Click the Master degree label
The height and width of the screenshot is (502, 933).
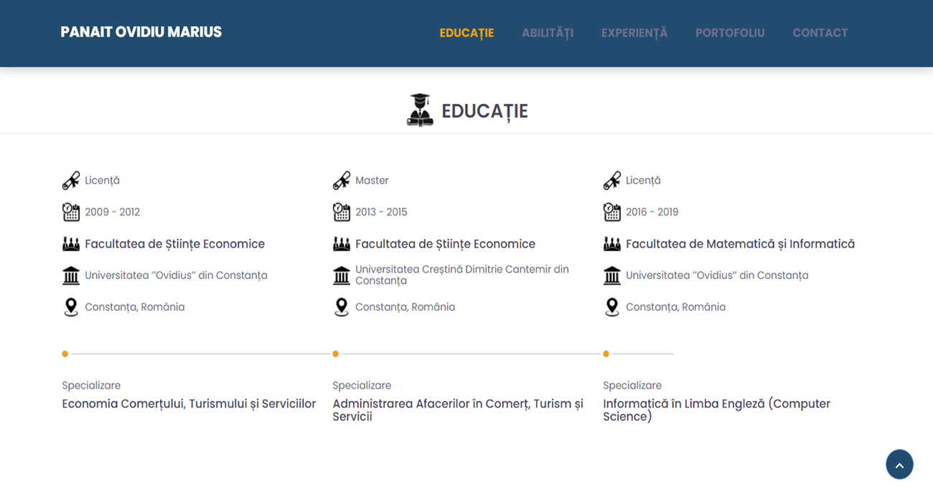(x=372, y=181)
